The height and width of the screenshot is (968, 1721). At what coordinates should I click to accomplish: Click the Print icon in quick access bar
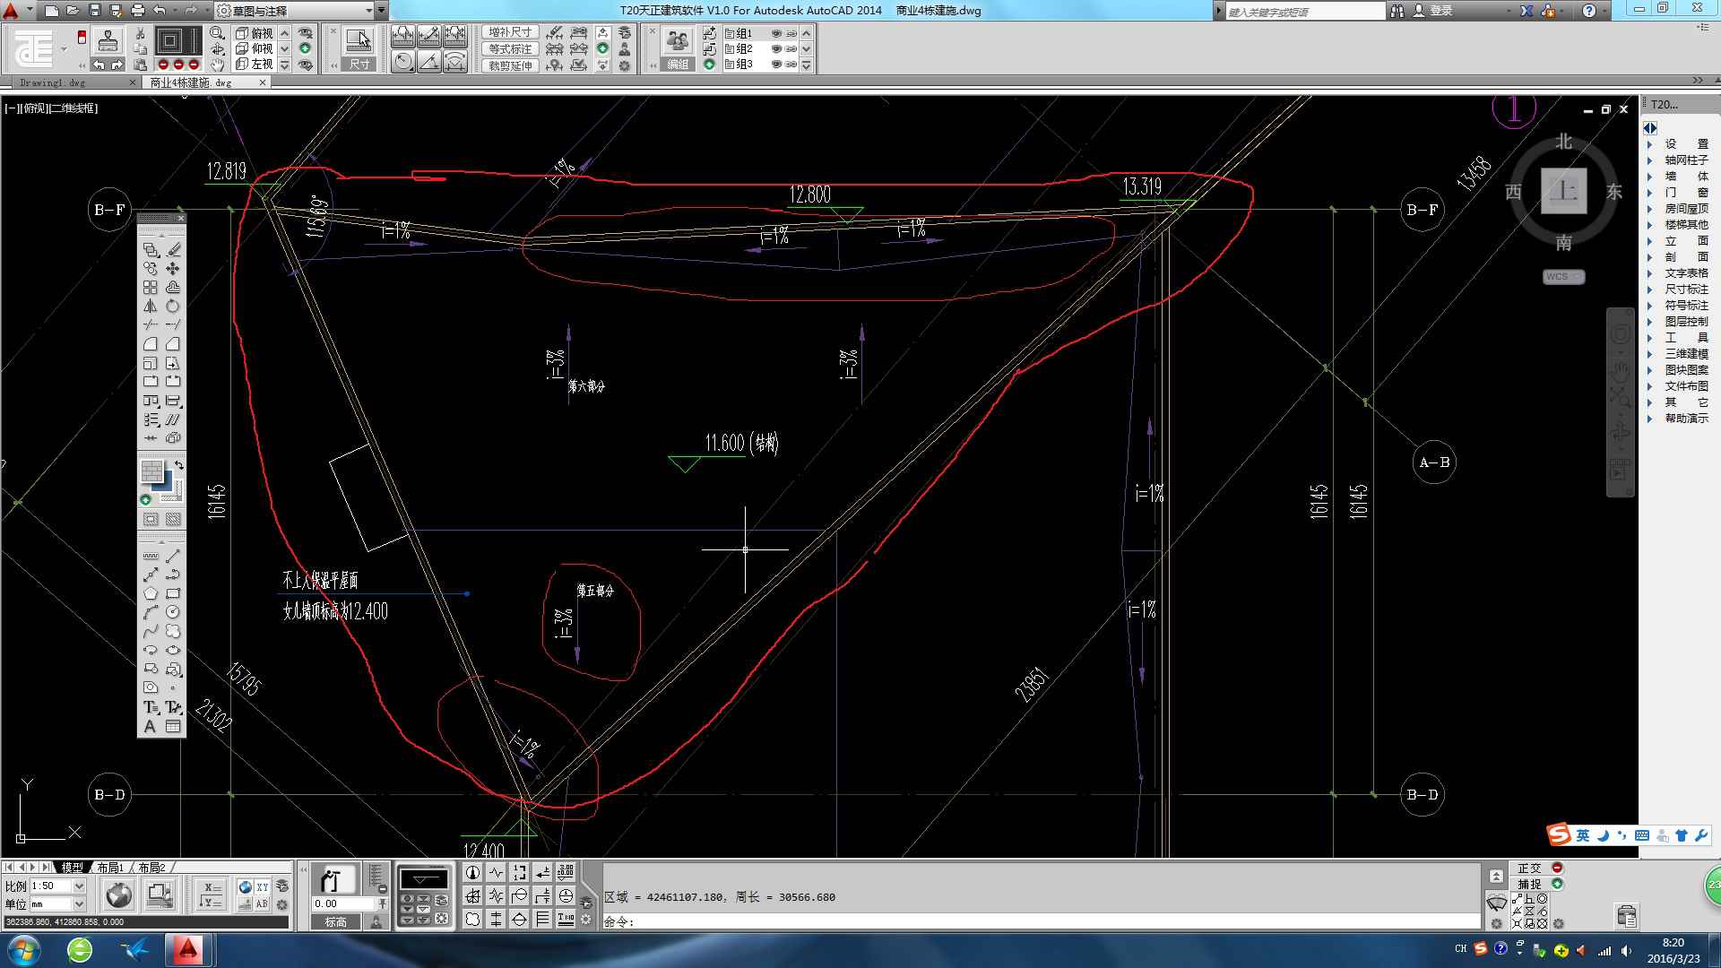point(138,11)
